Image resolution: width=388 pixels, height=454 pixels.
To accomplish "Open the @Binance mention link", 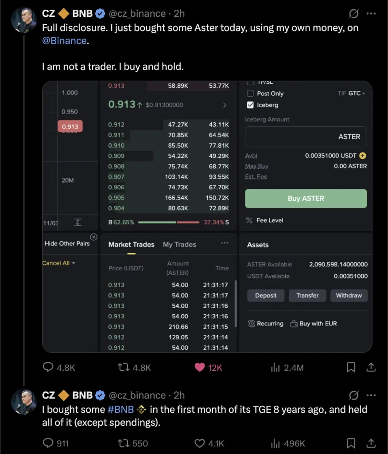I will point(64,41).
